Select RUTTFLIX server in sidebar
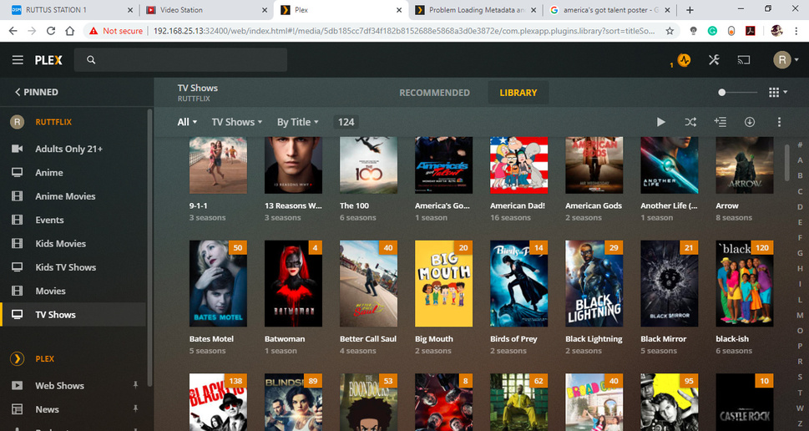 click(x=53, y=122)
